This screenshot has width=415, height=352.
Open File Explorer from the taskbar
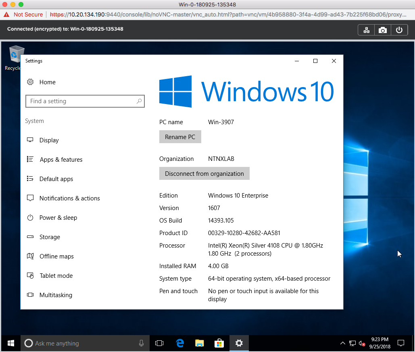point(200,343)
